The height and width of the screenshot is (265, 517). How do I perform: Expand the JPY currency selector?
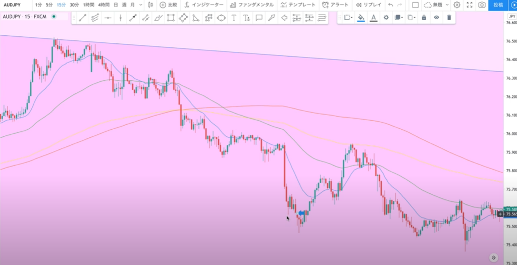click(510, 16)
